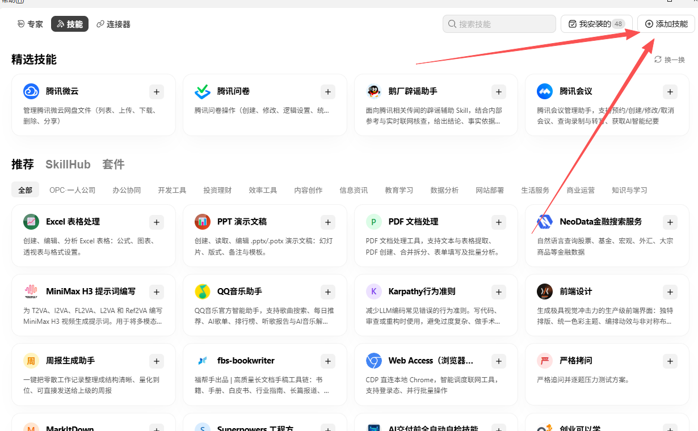Switch to the SkillHub section tab
Image resolution: width=698 pixels, height=431 pixels.
tap(68, 164)
